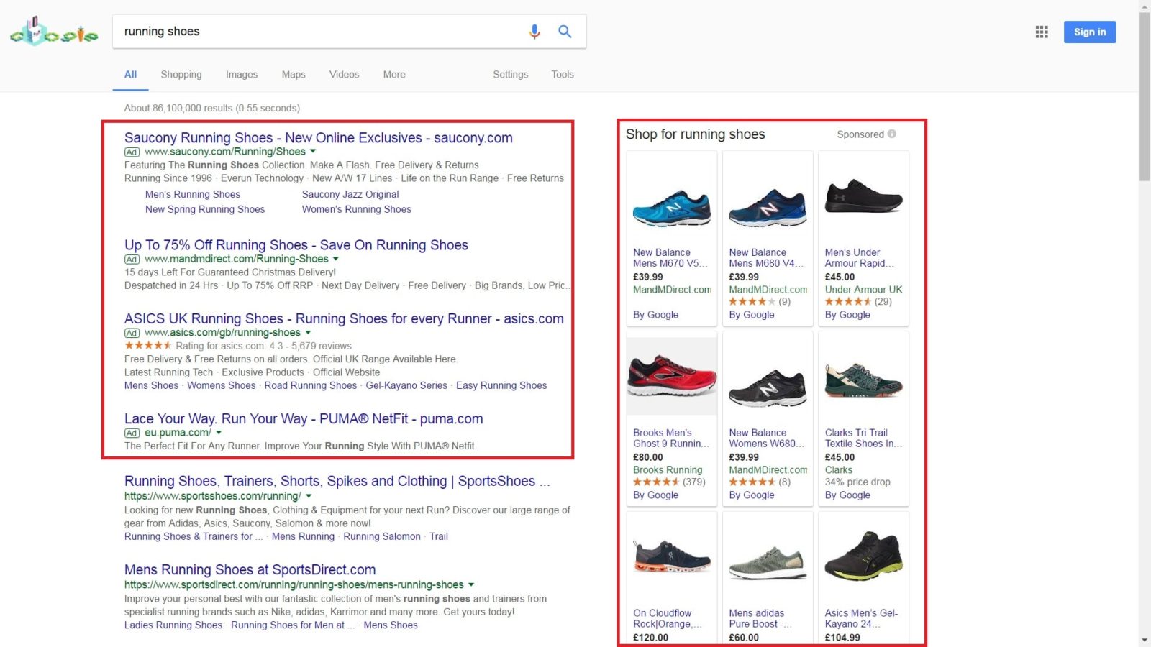This screenshot has width=1151, height=647.
Task: Switch to the Shopping tab
Action: coord(181,74)
